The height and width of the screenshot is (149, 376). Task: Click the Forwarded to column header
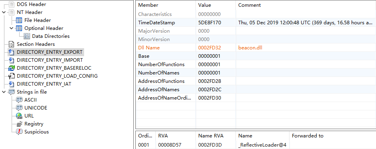pyautogui.click(x=332, y=136)
